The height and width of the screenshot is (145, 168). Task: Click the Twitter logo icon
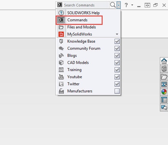(x=61, y=84)
